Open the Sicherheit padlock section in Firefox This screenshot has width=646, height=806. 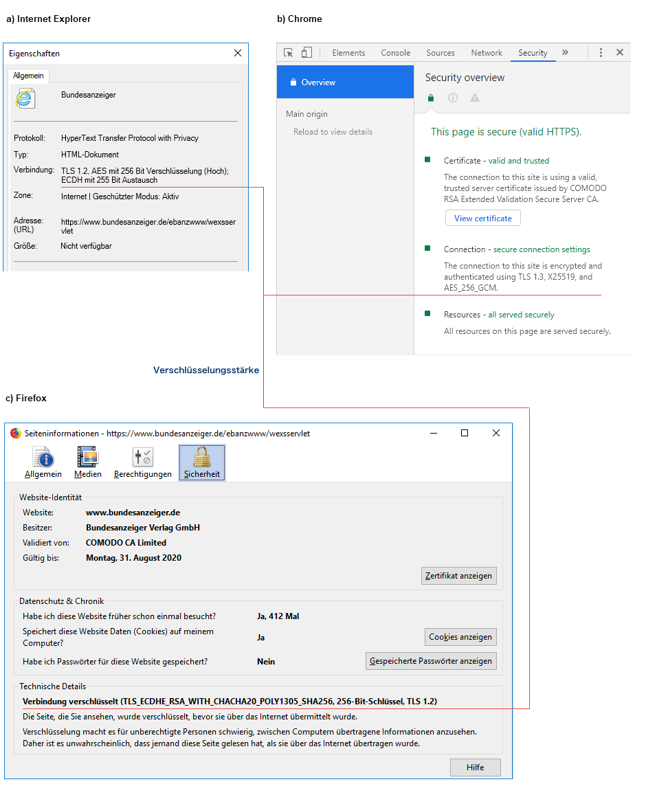tap(202, 462)
